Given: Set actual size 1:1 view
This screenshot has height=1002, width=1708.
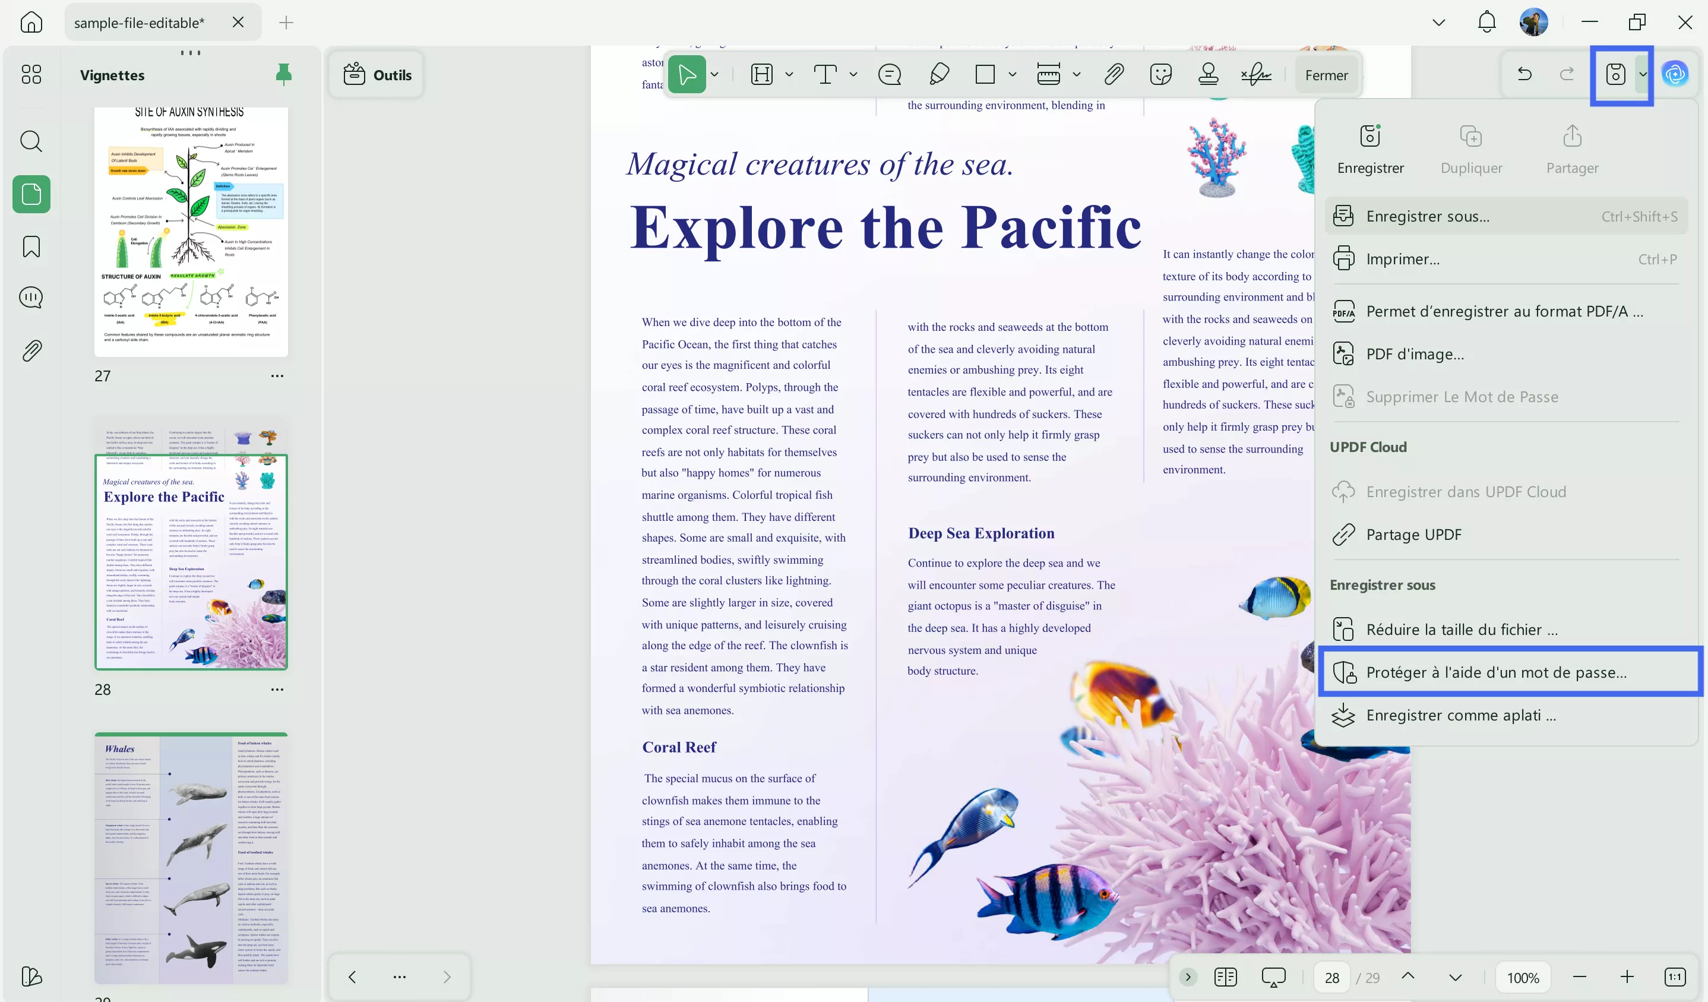Looking at the screenshot, I should 1675,977.
